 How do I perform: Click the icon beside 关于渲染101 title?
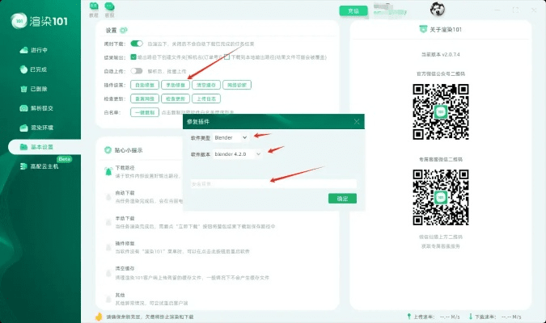tap(423, 29)
